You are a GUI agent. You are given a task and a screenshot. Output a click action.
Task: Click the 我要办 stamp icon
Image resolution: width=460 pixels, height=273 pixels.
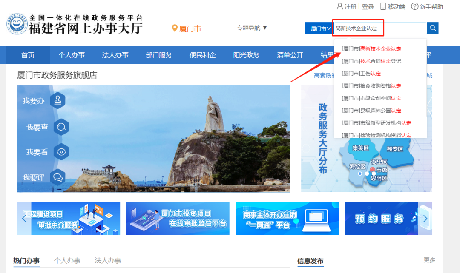click(57, 101)
